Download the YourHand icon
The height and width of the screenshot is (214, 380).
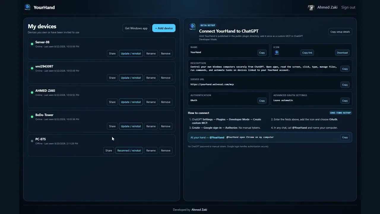pos(342,53)
